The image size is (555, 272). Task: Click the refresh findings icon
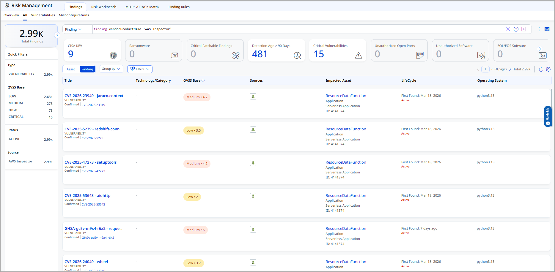pos(541,69)
